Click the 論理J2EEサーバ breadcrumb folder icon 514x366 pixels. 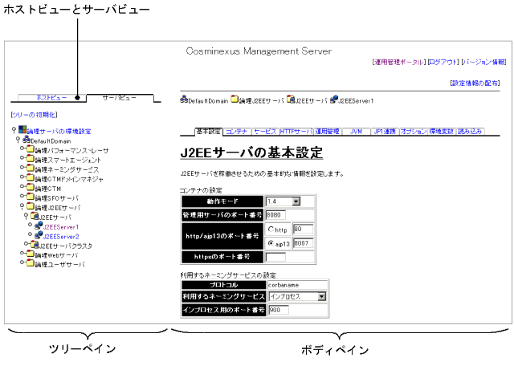pos(235,99)
